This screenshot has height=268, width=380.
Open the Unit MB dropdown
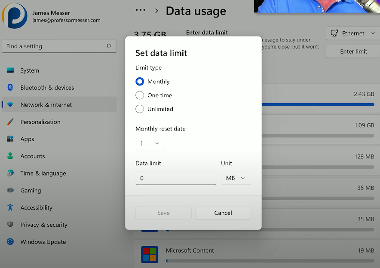(x=236, y=178)
